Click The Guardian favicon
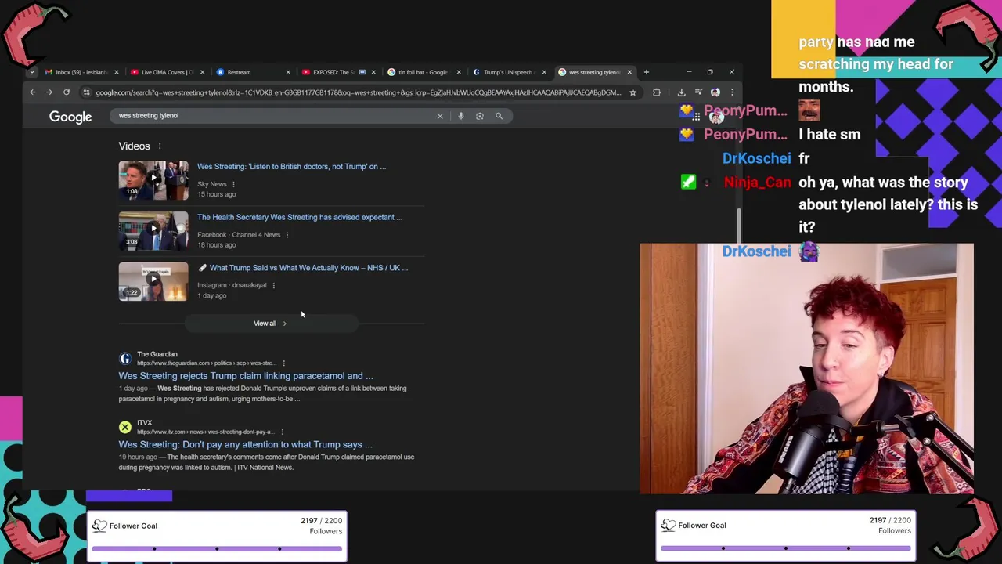Image resolution: width=1002 pixels, height=564 pixels. 125,359
